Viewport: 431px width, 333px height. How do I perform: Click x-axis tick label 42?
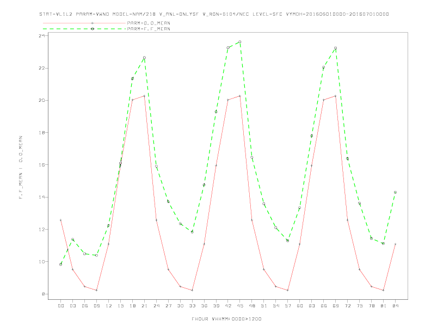(228, 306)
